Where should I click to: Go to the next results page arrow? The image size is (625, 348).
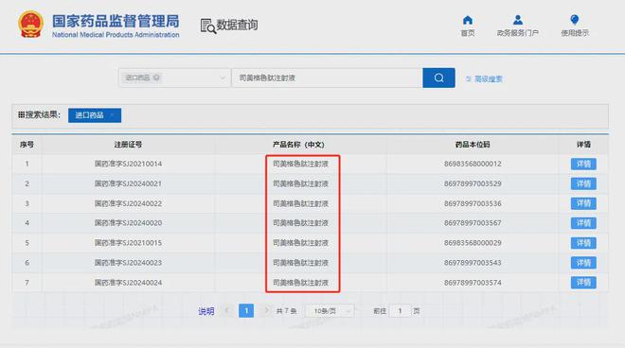pyautogui.click(x=266, y=310)
